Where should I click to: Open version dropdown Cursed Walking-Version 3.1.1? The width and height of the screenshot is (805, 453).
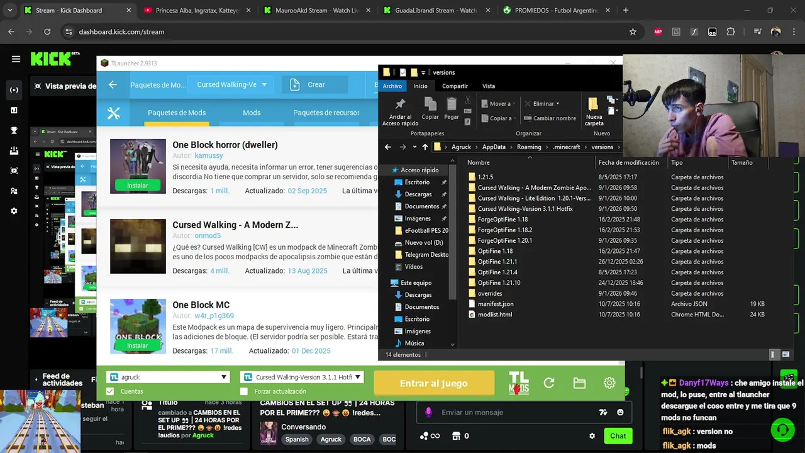303,377
